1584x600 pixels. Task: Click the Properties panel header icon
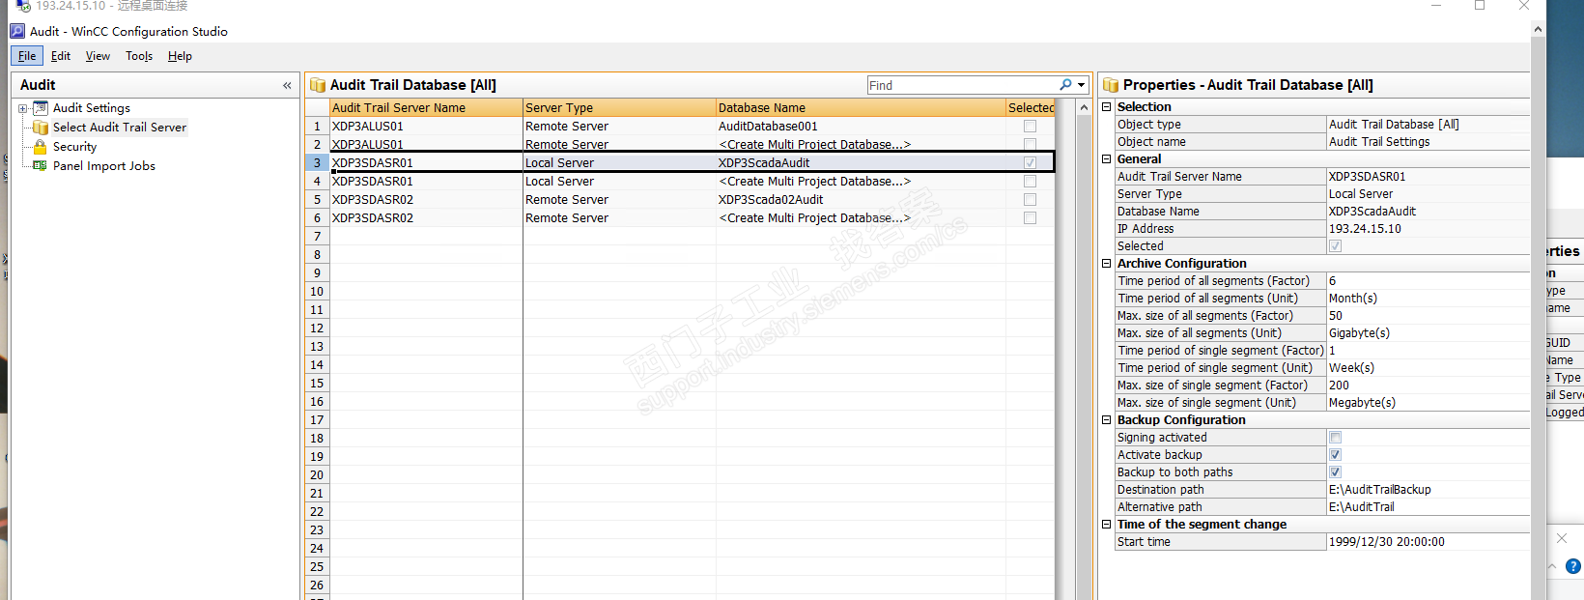point(1111,85)
